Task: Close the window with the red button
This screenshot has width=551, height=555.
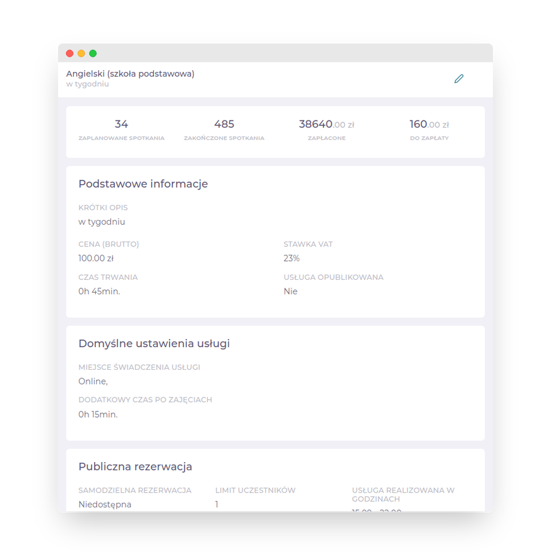Action: point(69,53)
